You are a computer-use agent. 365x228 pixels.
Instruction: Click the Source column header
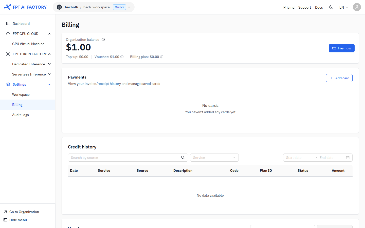(142, 170)
